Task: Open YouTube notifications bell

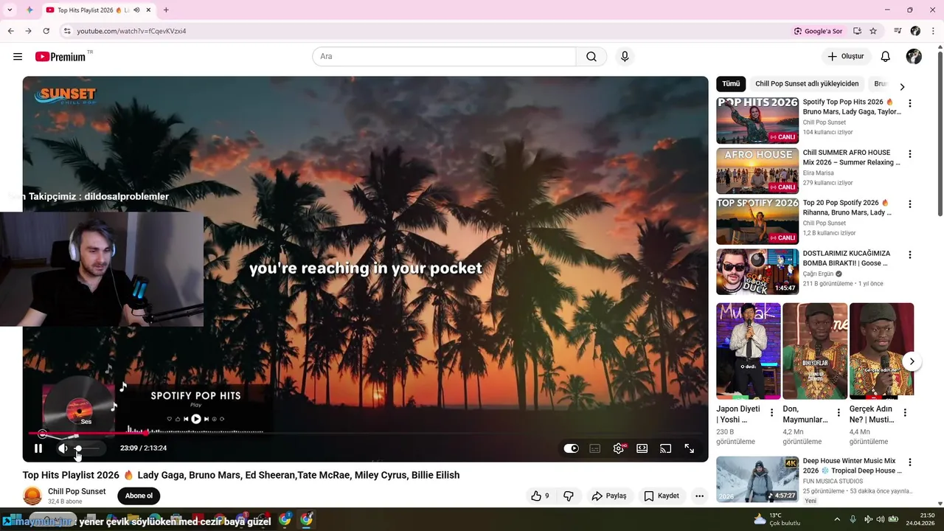Action: point(886,57)
